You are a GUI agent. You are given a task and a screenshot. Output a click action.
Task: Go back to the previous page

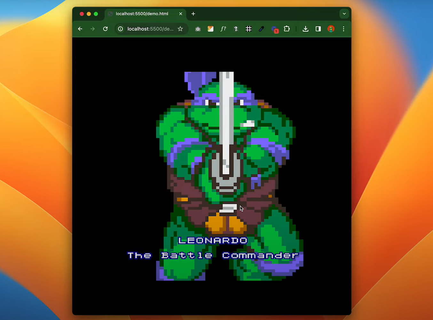coord(80,29)
